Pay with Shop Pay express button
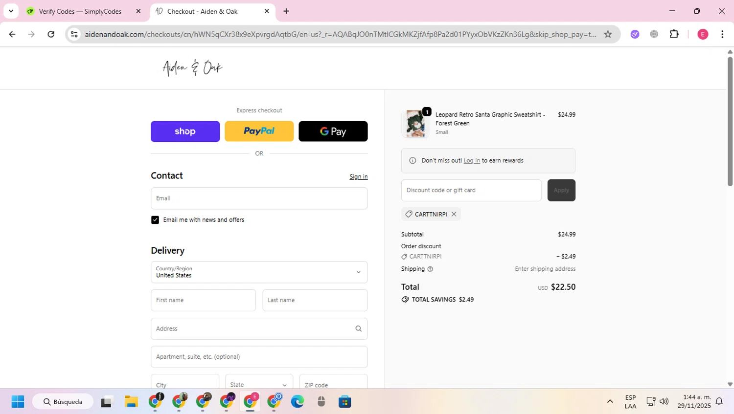734x414 pixels. tap(185, 131)
